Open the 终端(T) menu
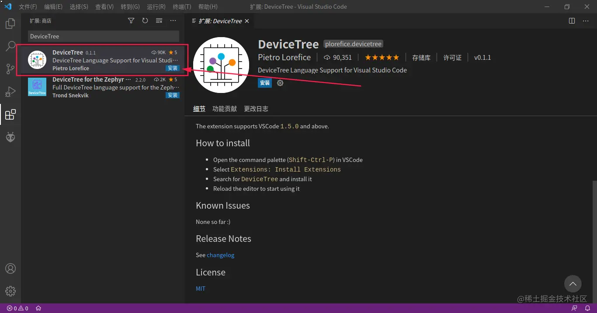Screen dimensions: 597x313 click(182, 7)
